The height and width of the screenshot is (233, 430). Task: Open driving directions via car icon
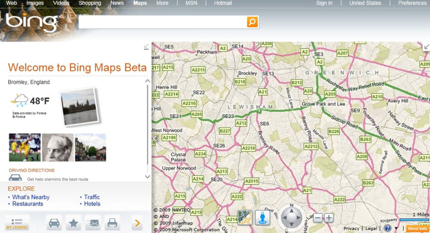click(54, 223)
